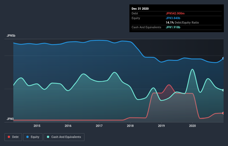Click the Debt row label in tooltip
The width and height of the screenshot is (228, 146).
point(135,13)
